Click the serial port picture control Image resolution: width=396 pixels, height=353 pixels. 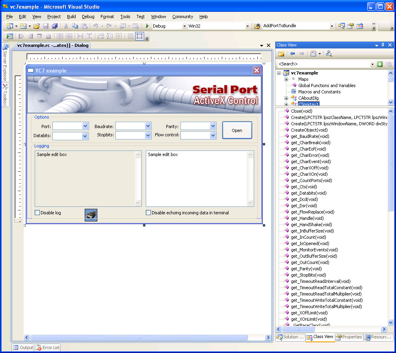click(91, 215)
